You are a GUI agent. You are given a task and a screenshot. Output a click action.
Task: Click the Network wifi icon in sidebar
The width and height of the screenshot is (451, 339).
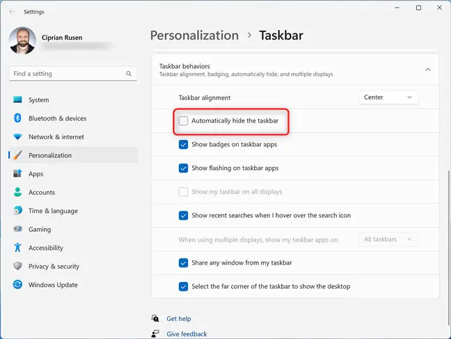point(17,136)
